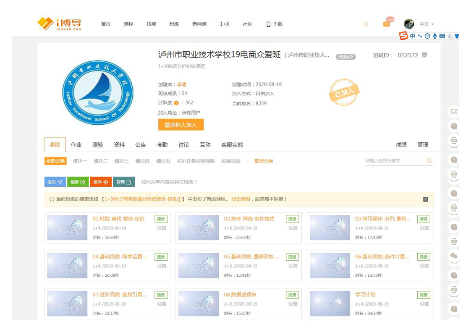Select 模块三 category filter
The height and width of the screenshot is (333, 471).
(x=121, y=161)
